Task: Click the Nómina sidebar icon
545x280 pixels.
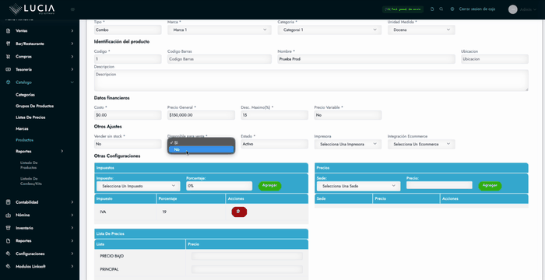Action: coord(9,215)
